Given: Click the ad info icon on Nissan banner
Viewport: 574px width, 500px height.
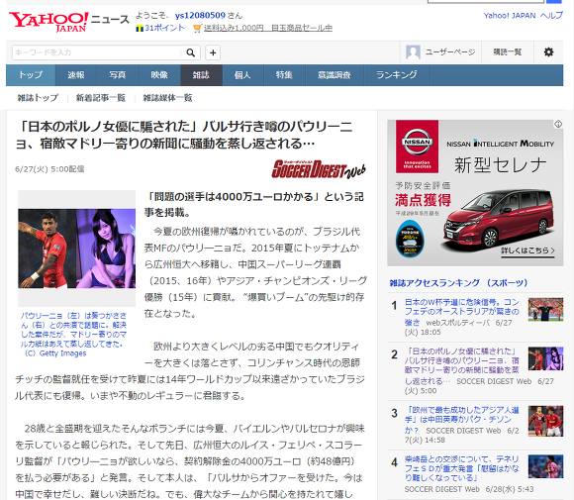Looking at the screenshot, I should pyautogui.click(x=558, y=124).
